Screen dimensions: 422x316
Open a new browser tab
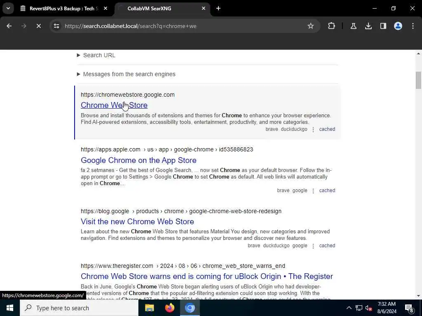coord(218,9)
